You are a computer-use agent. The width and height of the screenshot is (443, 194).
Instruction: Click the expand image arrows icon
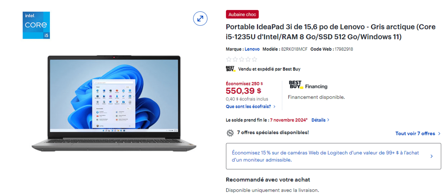click(x=200, y=18)
